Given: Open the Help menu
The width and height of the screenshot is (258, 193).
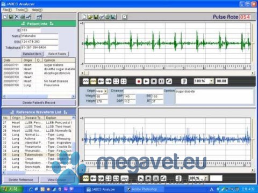Looking at the screenshot, I should tap(37, 10).
